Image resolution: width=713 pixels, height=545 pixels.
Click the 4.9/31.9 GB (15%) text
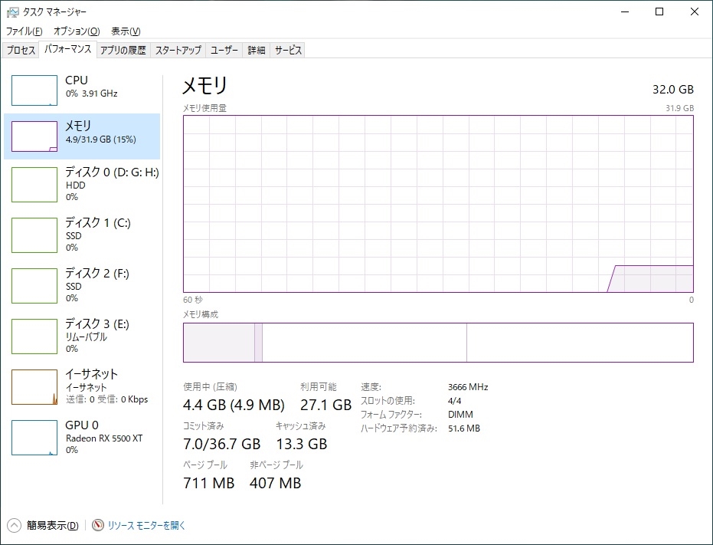[x=101, y=140]
